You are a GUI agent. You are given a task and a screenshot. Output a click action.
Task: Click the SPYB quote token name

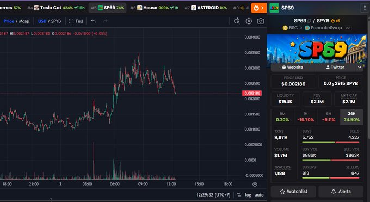tap(323, 21)
